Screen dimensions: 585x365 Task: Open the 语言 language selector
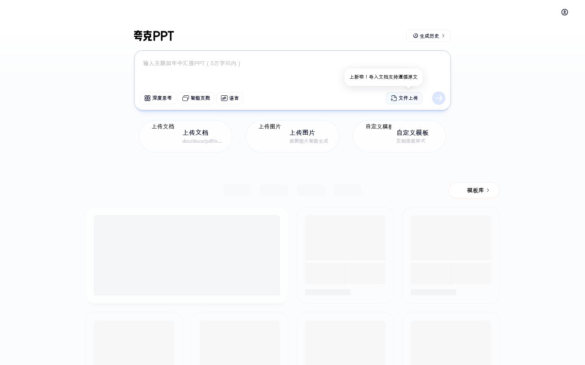[x=230, y=98]
